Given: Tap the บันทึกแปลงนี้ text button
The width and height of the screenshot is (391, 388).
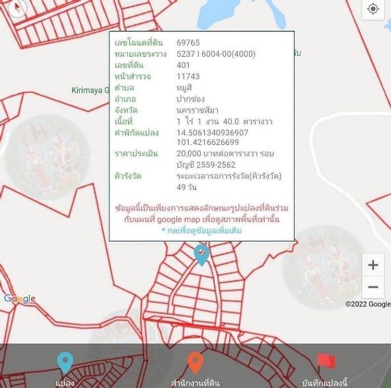Looking at the screenshot, I should click(x=324, y=383).
